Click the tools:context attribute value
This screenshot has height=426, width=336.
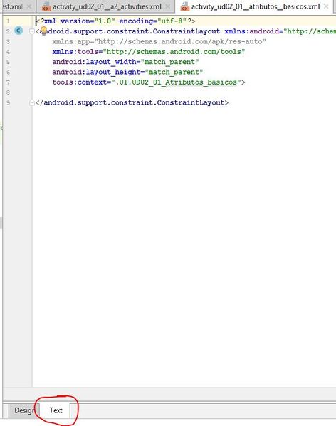click(176, 82)
